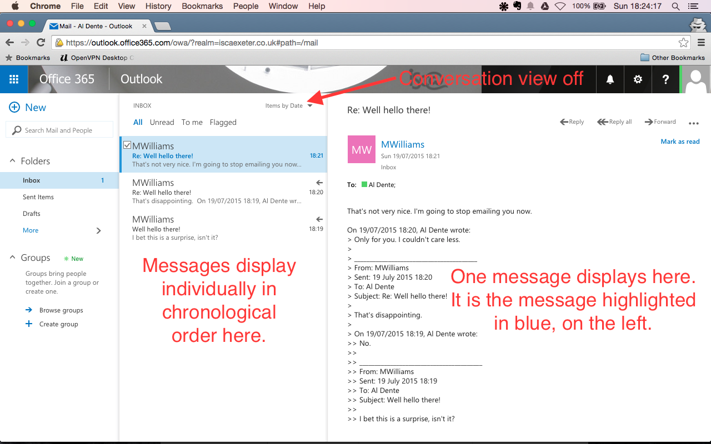Open the MWilliams sender name link
This screenshot has width=711, height=444.
[x=403, y=144]
